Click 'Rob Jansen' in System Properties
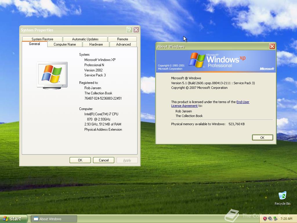This screenshot has width=297, height=223. 93,88
